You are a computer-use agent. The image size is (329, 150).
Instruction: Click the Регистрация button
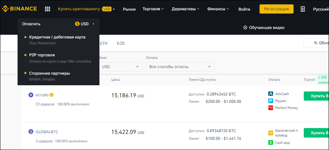[x=276, y=9]
